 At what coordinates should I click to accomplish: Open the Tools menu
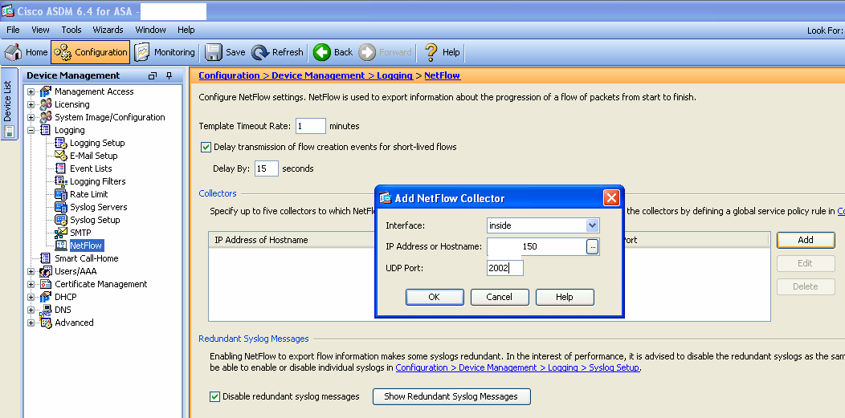71,30
